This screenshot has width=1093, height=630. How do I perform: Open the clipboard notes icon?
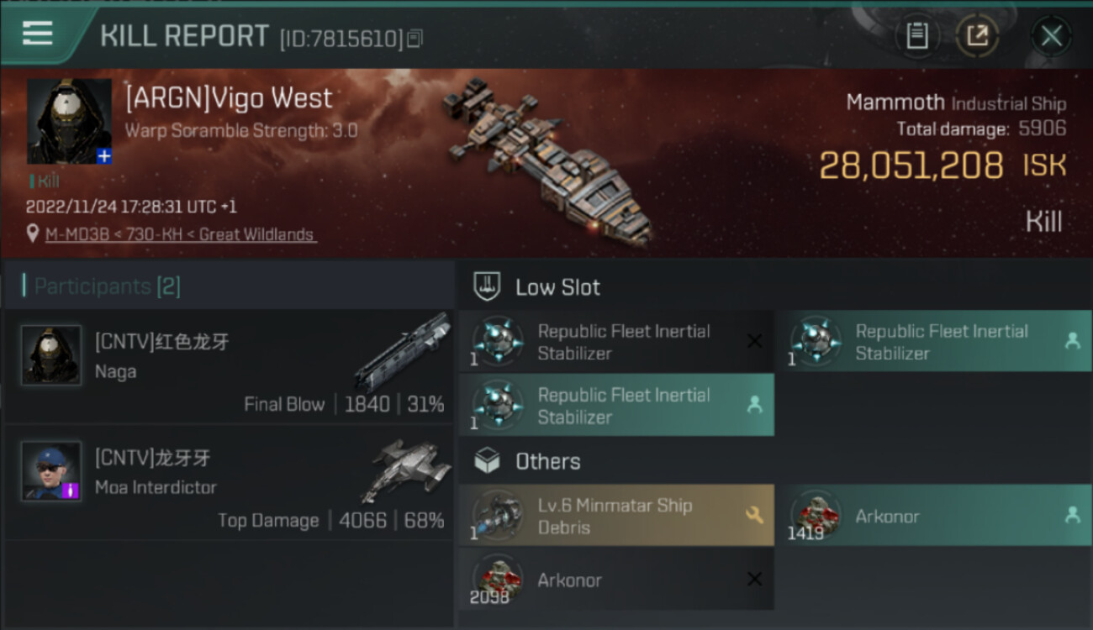[x=916, y=36]
